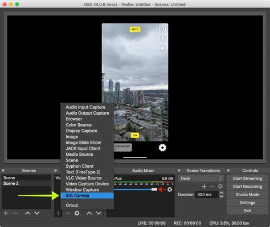The width and height of the screenshot is (270, 227).
Task: Click Start Streaming button
Action: tap(247, 179)
